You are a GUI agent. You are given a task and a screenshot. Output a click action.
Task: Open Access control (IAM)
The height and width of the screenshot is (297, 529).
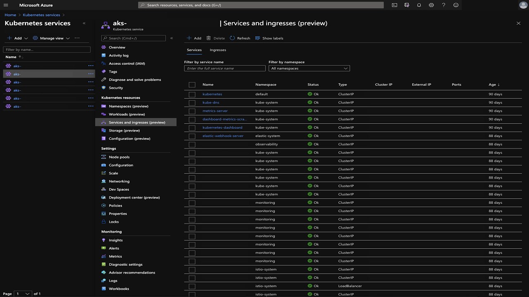(x=127, y=64)
